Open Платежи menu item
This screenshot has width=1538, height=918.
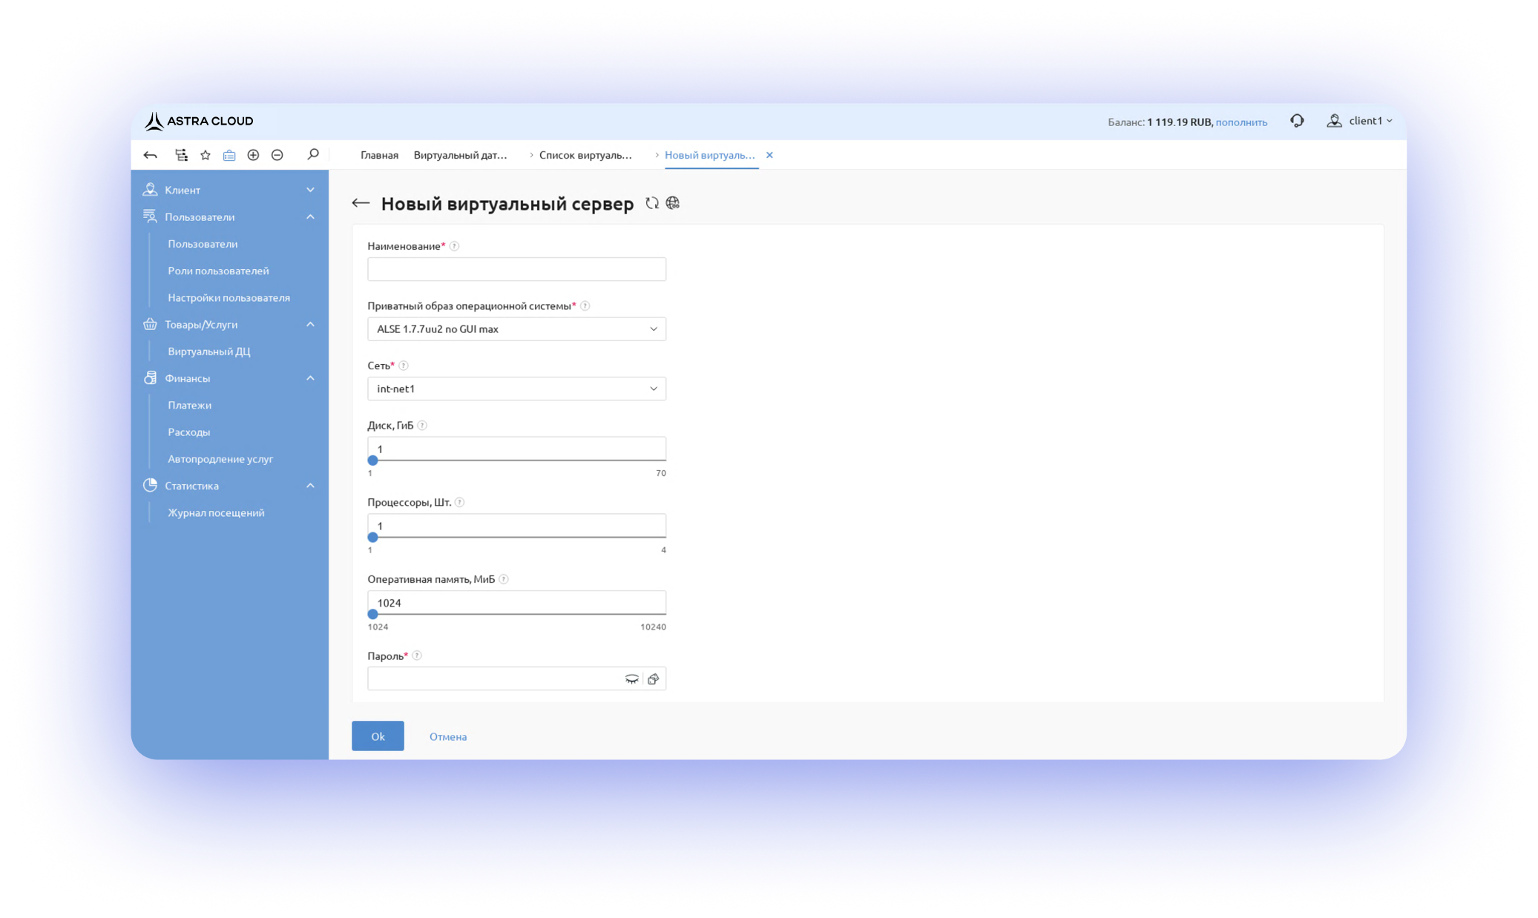189,405
